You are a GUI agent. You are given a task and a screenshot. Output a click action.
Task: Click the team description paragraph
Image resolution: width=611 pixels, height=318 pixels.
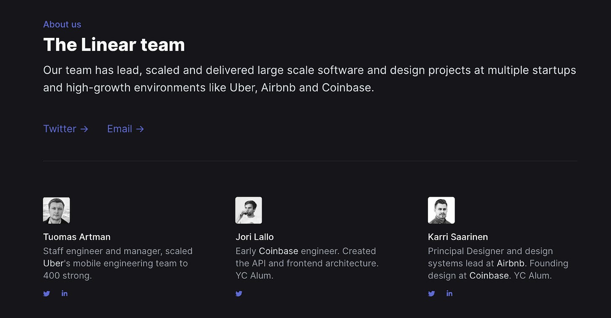[x=310, y=79]
